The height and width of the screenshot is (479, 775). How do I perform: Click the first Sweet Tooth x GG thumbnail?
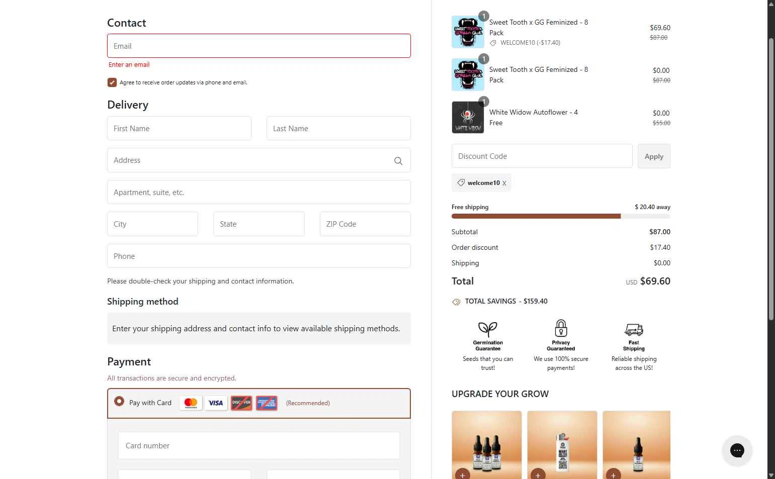pyautogui.click(x=468, y=32)
